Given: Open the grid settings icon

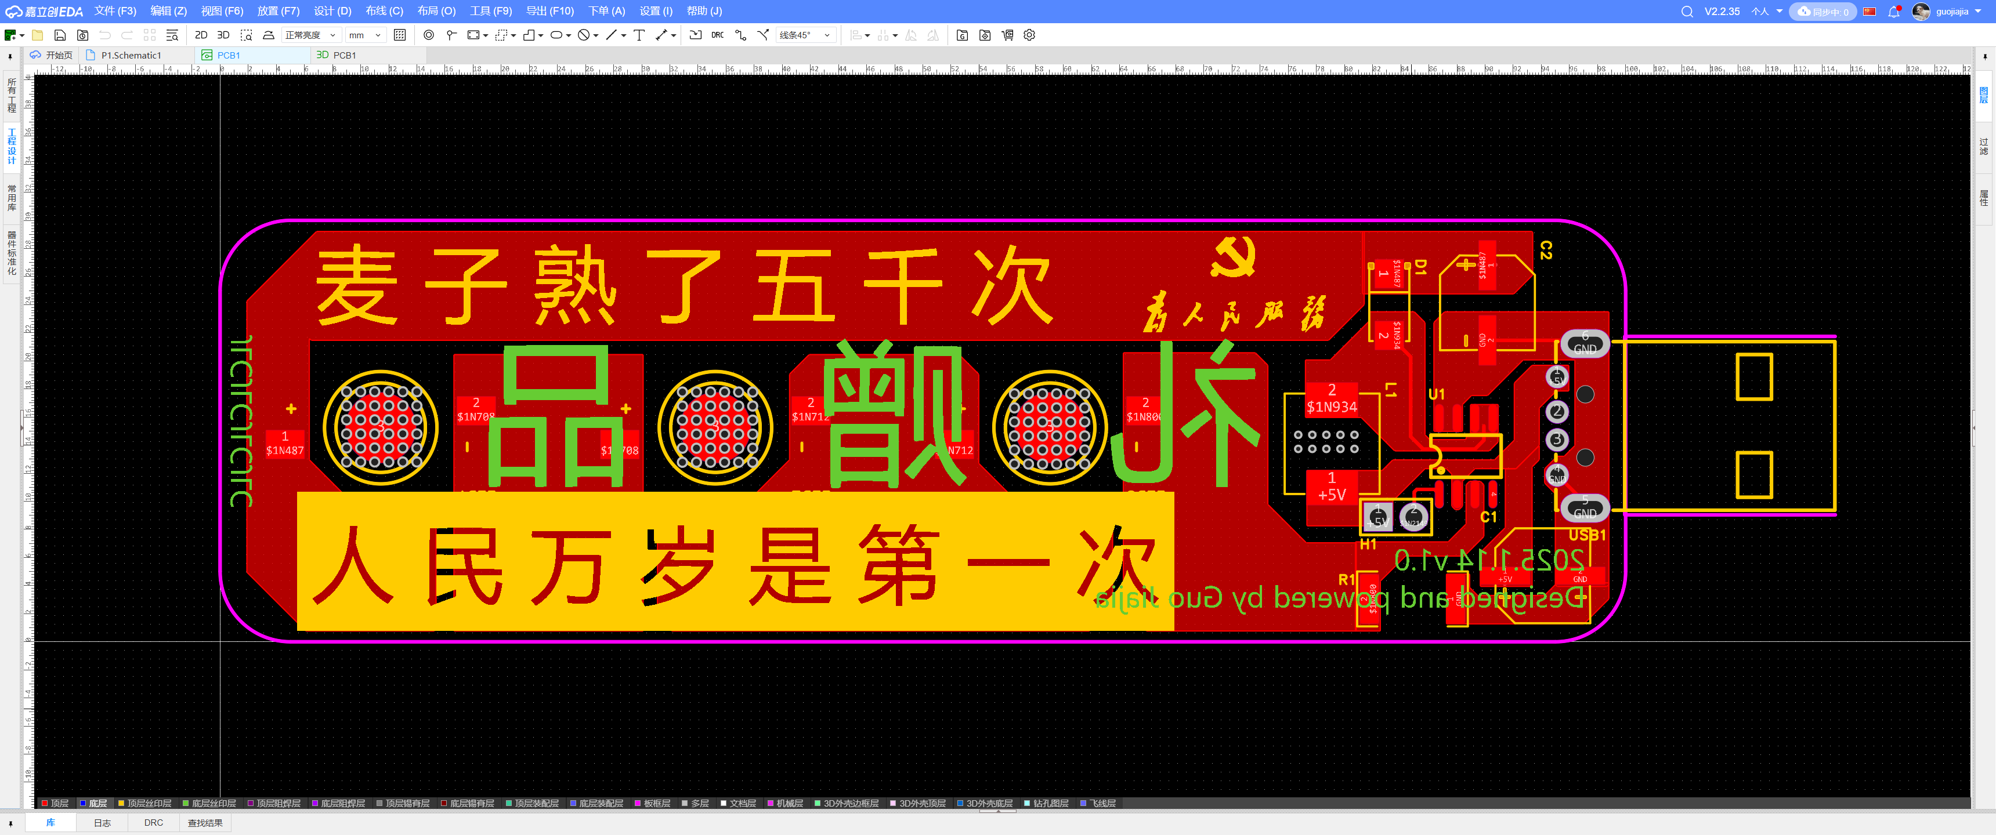Looking at the screenshot, I should click(400, 35).
